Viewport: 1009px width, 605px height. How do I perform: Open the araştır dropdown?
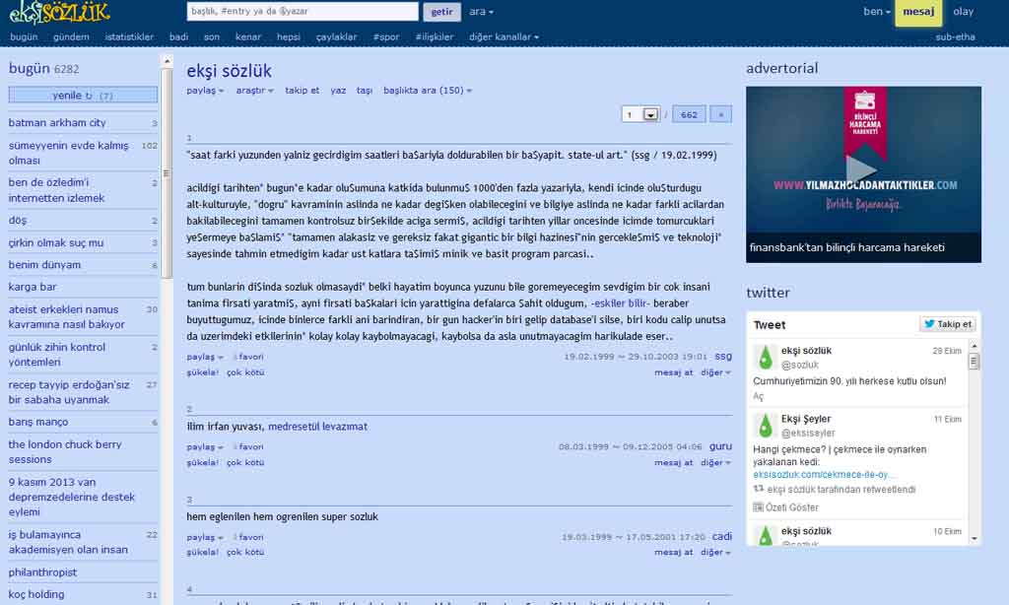[x=255, y=91]
